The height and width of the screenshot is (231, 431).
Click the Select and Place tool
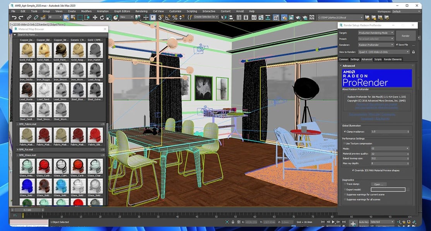tap(116, 17)
